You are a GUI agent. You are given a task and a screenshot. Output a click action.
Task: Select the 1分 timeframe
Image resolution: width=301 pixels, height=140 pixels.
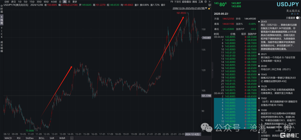tap(20, 2)
